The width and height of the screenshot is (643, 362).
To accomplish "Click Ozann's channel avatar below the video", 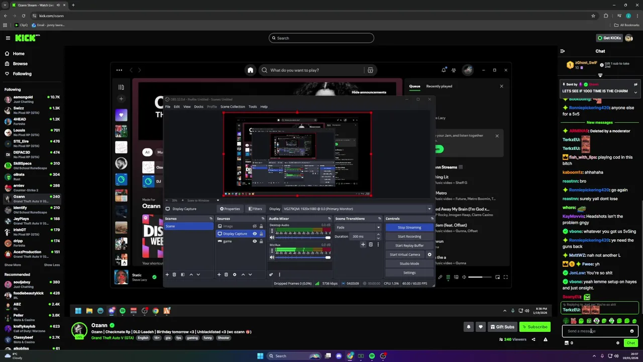I will (x=79, y=330).
